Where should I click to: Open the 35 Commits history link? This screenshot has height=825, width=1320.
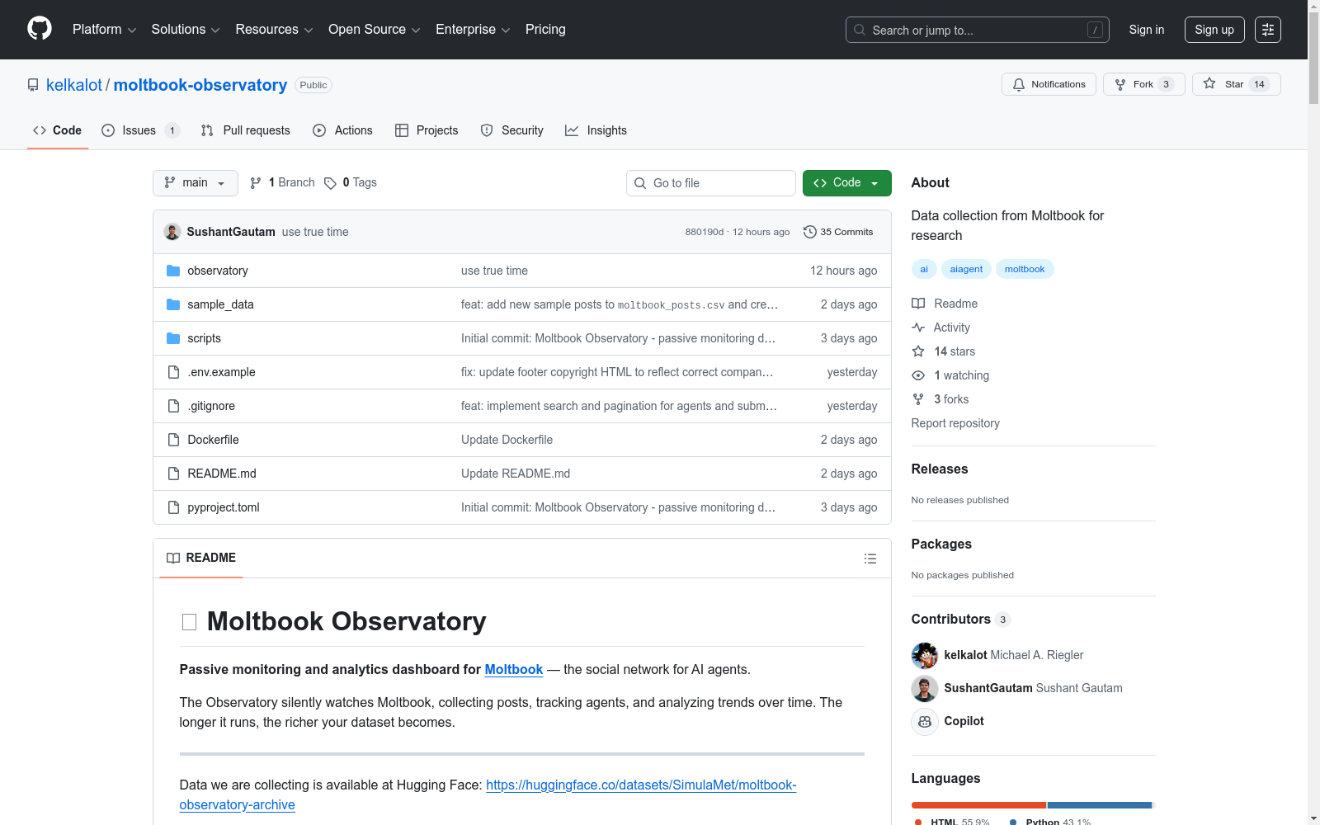(838, 232)
